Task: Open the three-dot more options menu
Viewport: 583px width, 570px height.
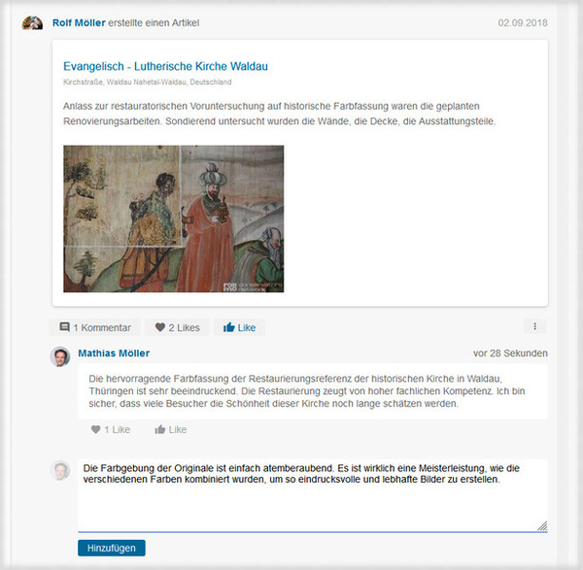Action: pyautogui.click(x=534, y=326)
